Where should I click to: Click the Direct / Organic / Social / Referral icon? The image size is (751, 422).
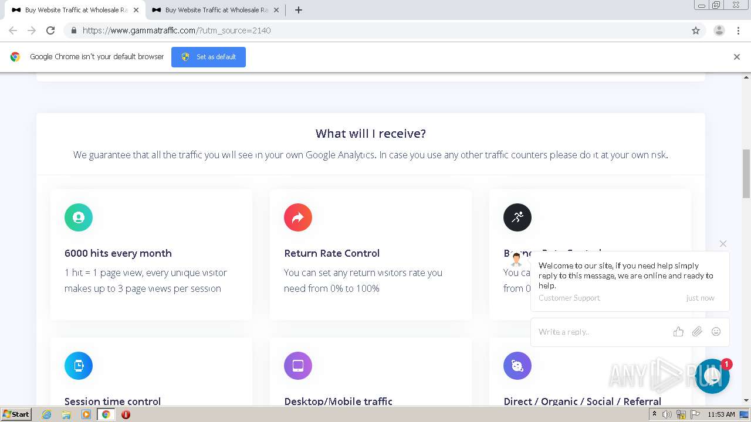(517, 366)
